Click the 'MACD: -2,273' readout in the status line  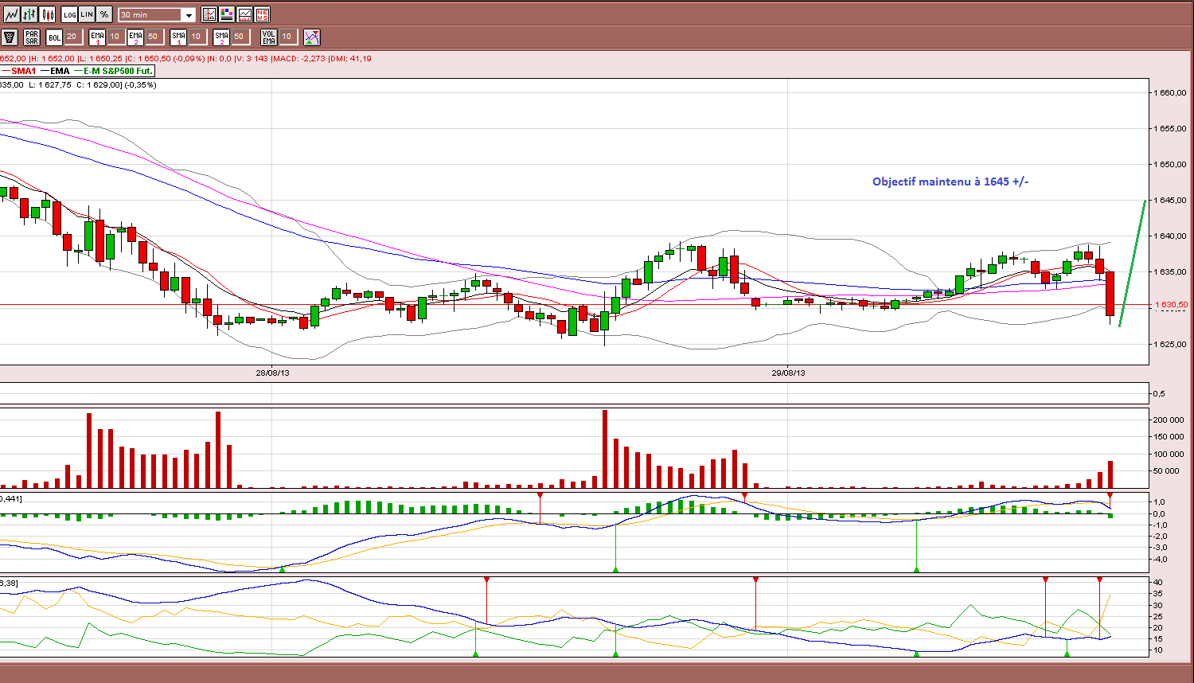tap(298, 58)
